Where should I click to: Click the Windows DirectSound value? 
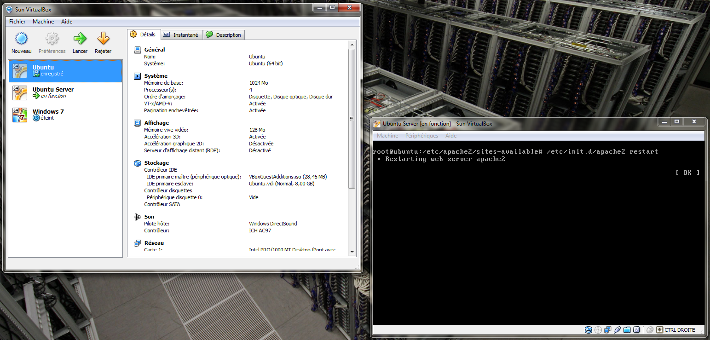coord(273,224)
